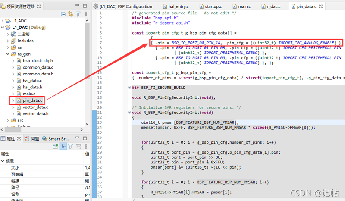Click the FSP Configuration gear icon
The image size is (345, 201).
click(x=95, y=6)
